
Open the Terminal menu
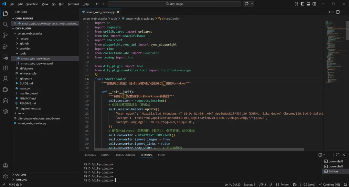pos(73,4)
